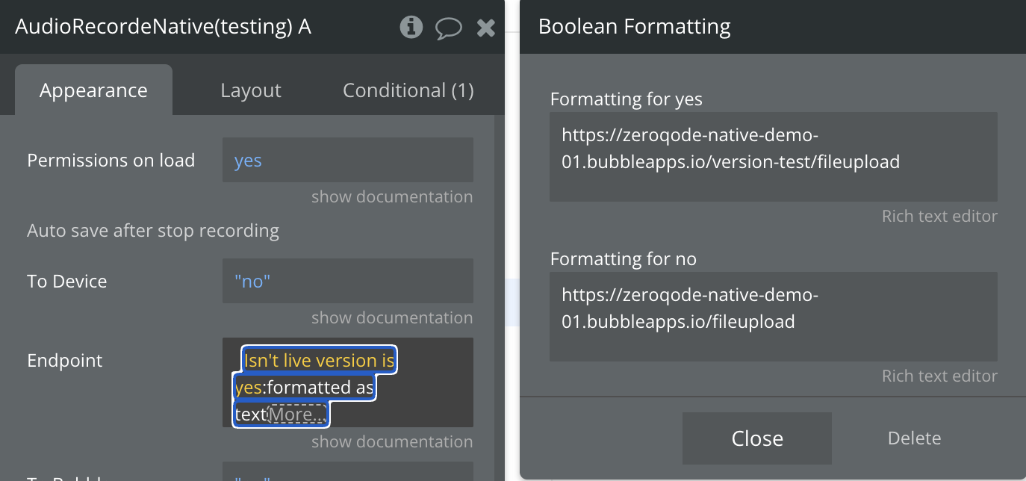Close the AudioRecordeNative property editor

coord(486,28)
